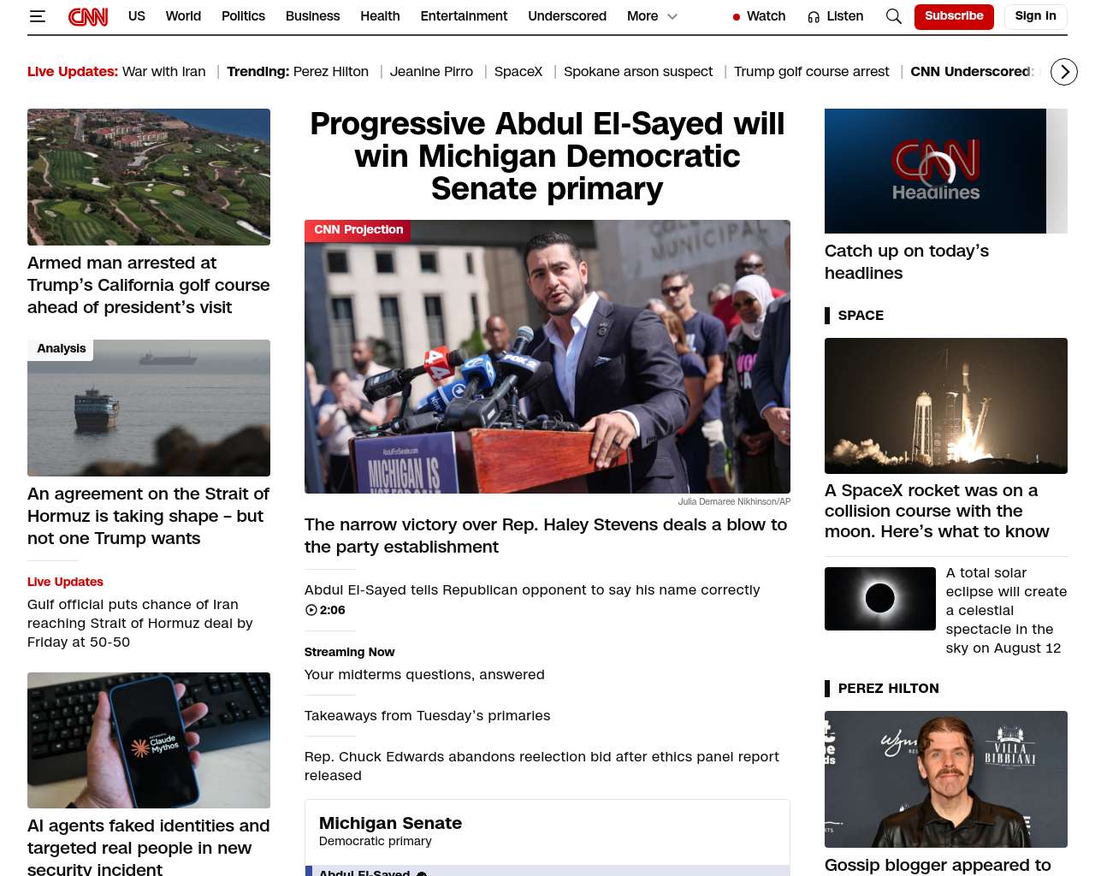Open the Health section
Viewport: 1095px width, 876px height.
[380, 16]
